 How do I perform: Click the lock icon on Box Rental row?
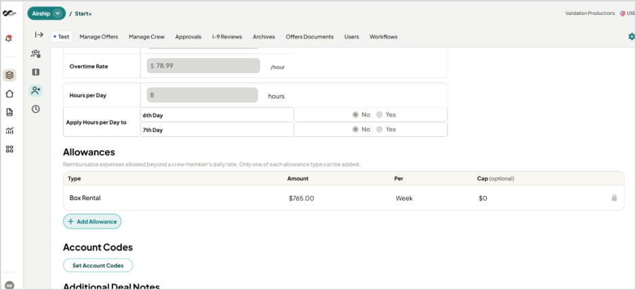pyautogui.click(x=614, y=197)
